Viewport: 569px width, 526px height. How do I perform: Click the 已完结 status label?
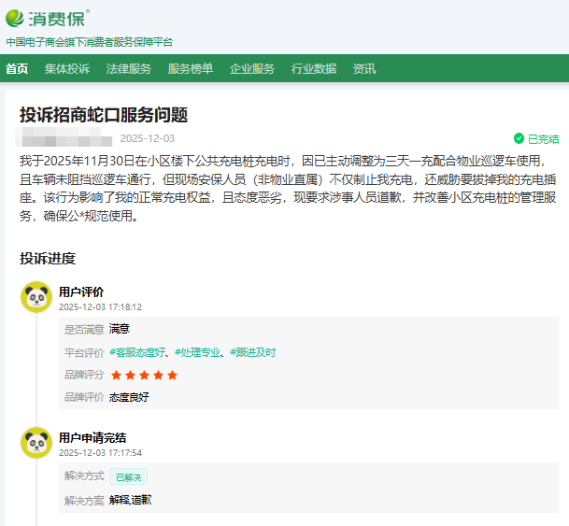click(543, 138)
